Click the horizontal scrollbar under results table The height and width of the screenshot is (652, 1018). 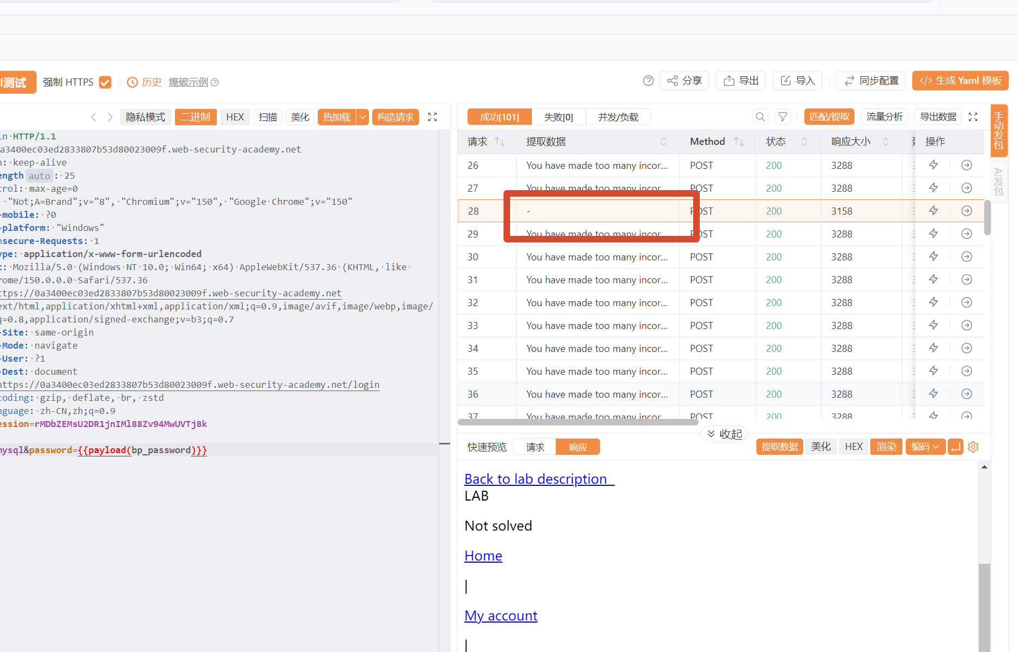click(578, 422)
